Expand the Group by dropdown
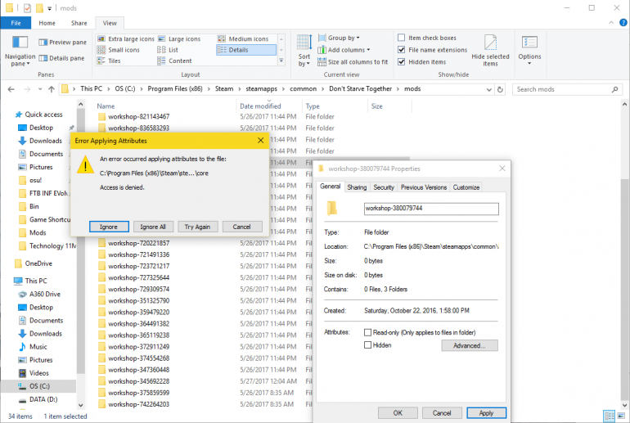This screenshot has height=423, width=630. click(x=342, y=38)
